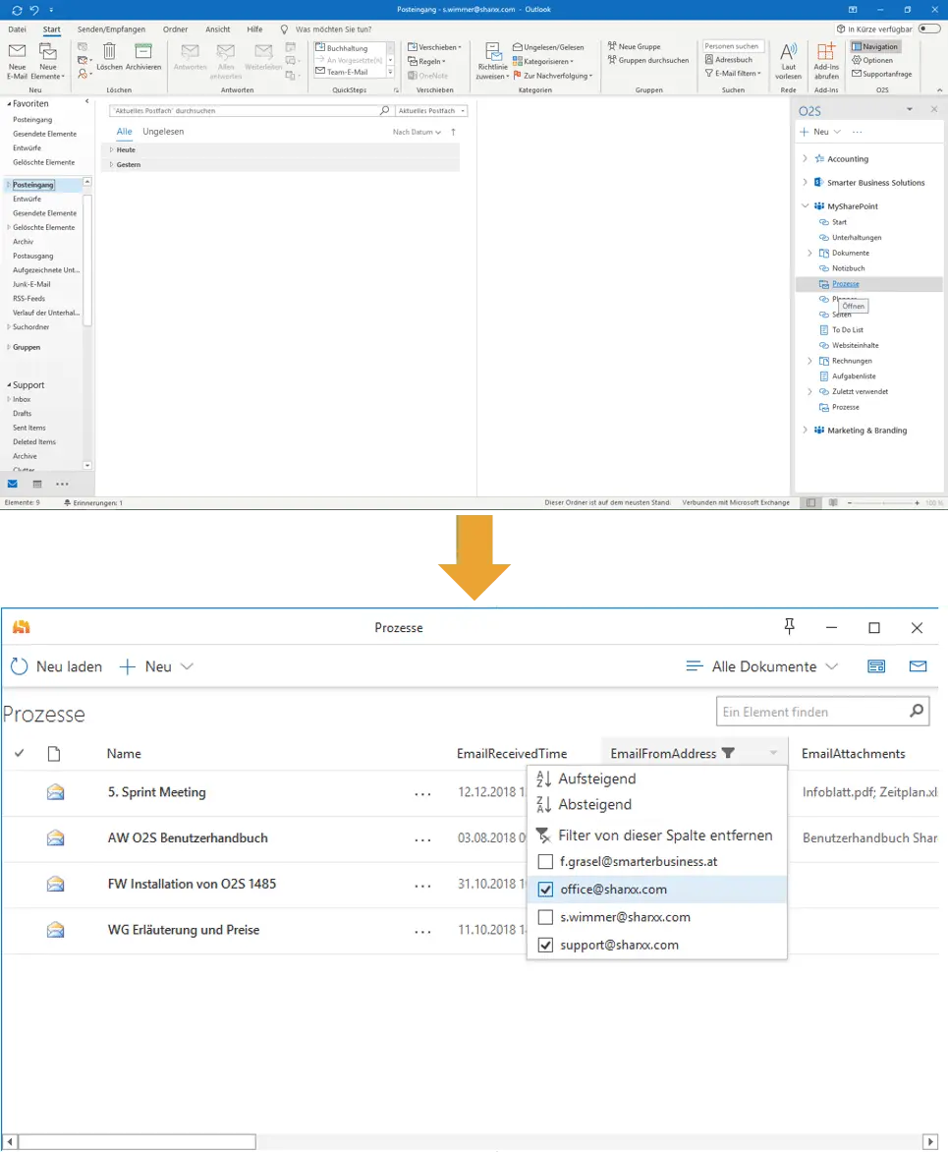Uncheck office@sharxx.com in the filter list
The image size is (948, 1152).
pos(544,889)
